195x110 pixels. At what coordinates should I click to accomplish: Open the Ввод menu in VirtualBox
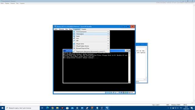pos(70,29)
